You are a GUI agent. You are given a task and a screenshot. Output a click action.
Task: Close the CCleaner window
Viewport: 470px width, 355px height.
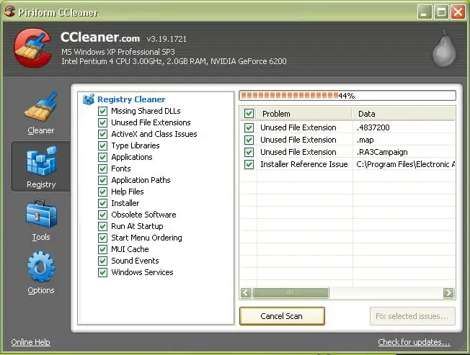pyautogui.click(x=458, y=12)
